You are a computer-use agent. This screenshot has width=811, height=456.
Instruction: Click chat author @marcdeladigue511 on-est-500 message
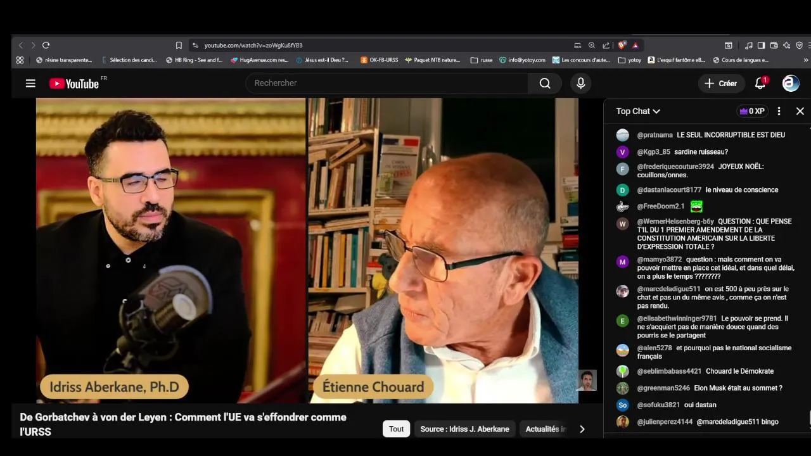[x=668, y=289]
